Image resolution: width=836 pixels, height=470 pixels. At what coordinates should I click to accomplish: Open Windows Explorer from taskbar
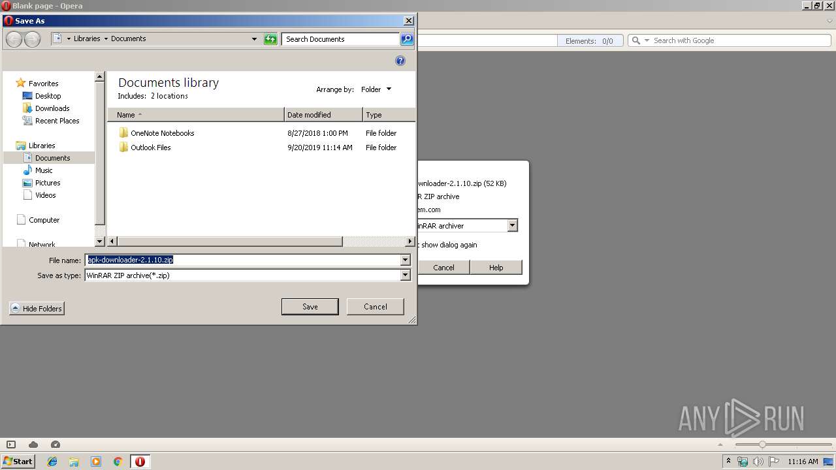[x=74, y=462]
